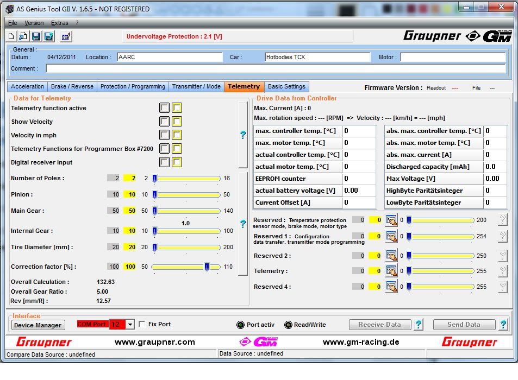Switch to the Acceleration tab
Screen dimensions: 518x380
(27, 86)
